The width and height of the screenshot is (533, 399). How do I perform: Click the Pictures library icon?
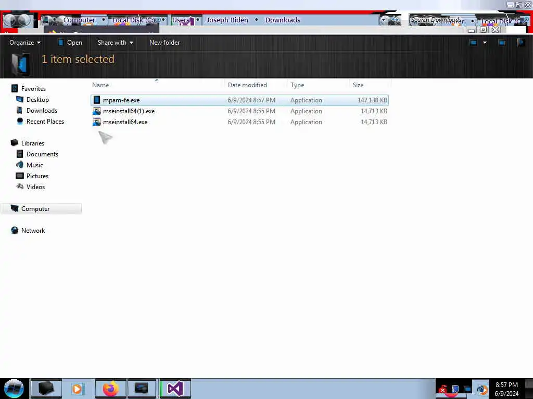[20, 176]
